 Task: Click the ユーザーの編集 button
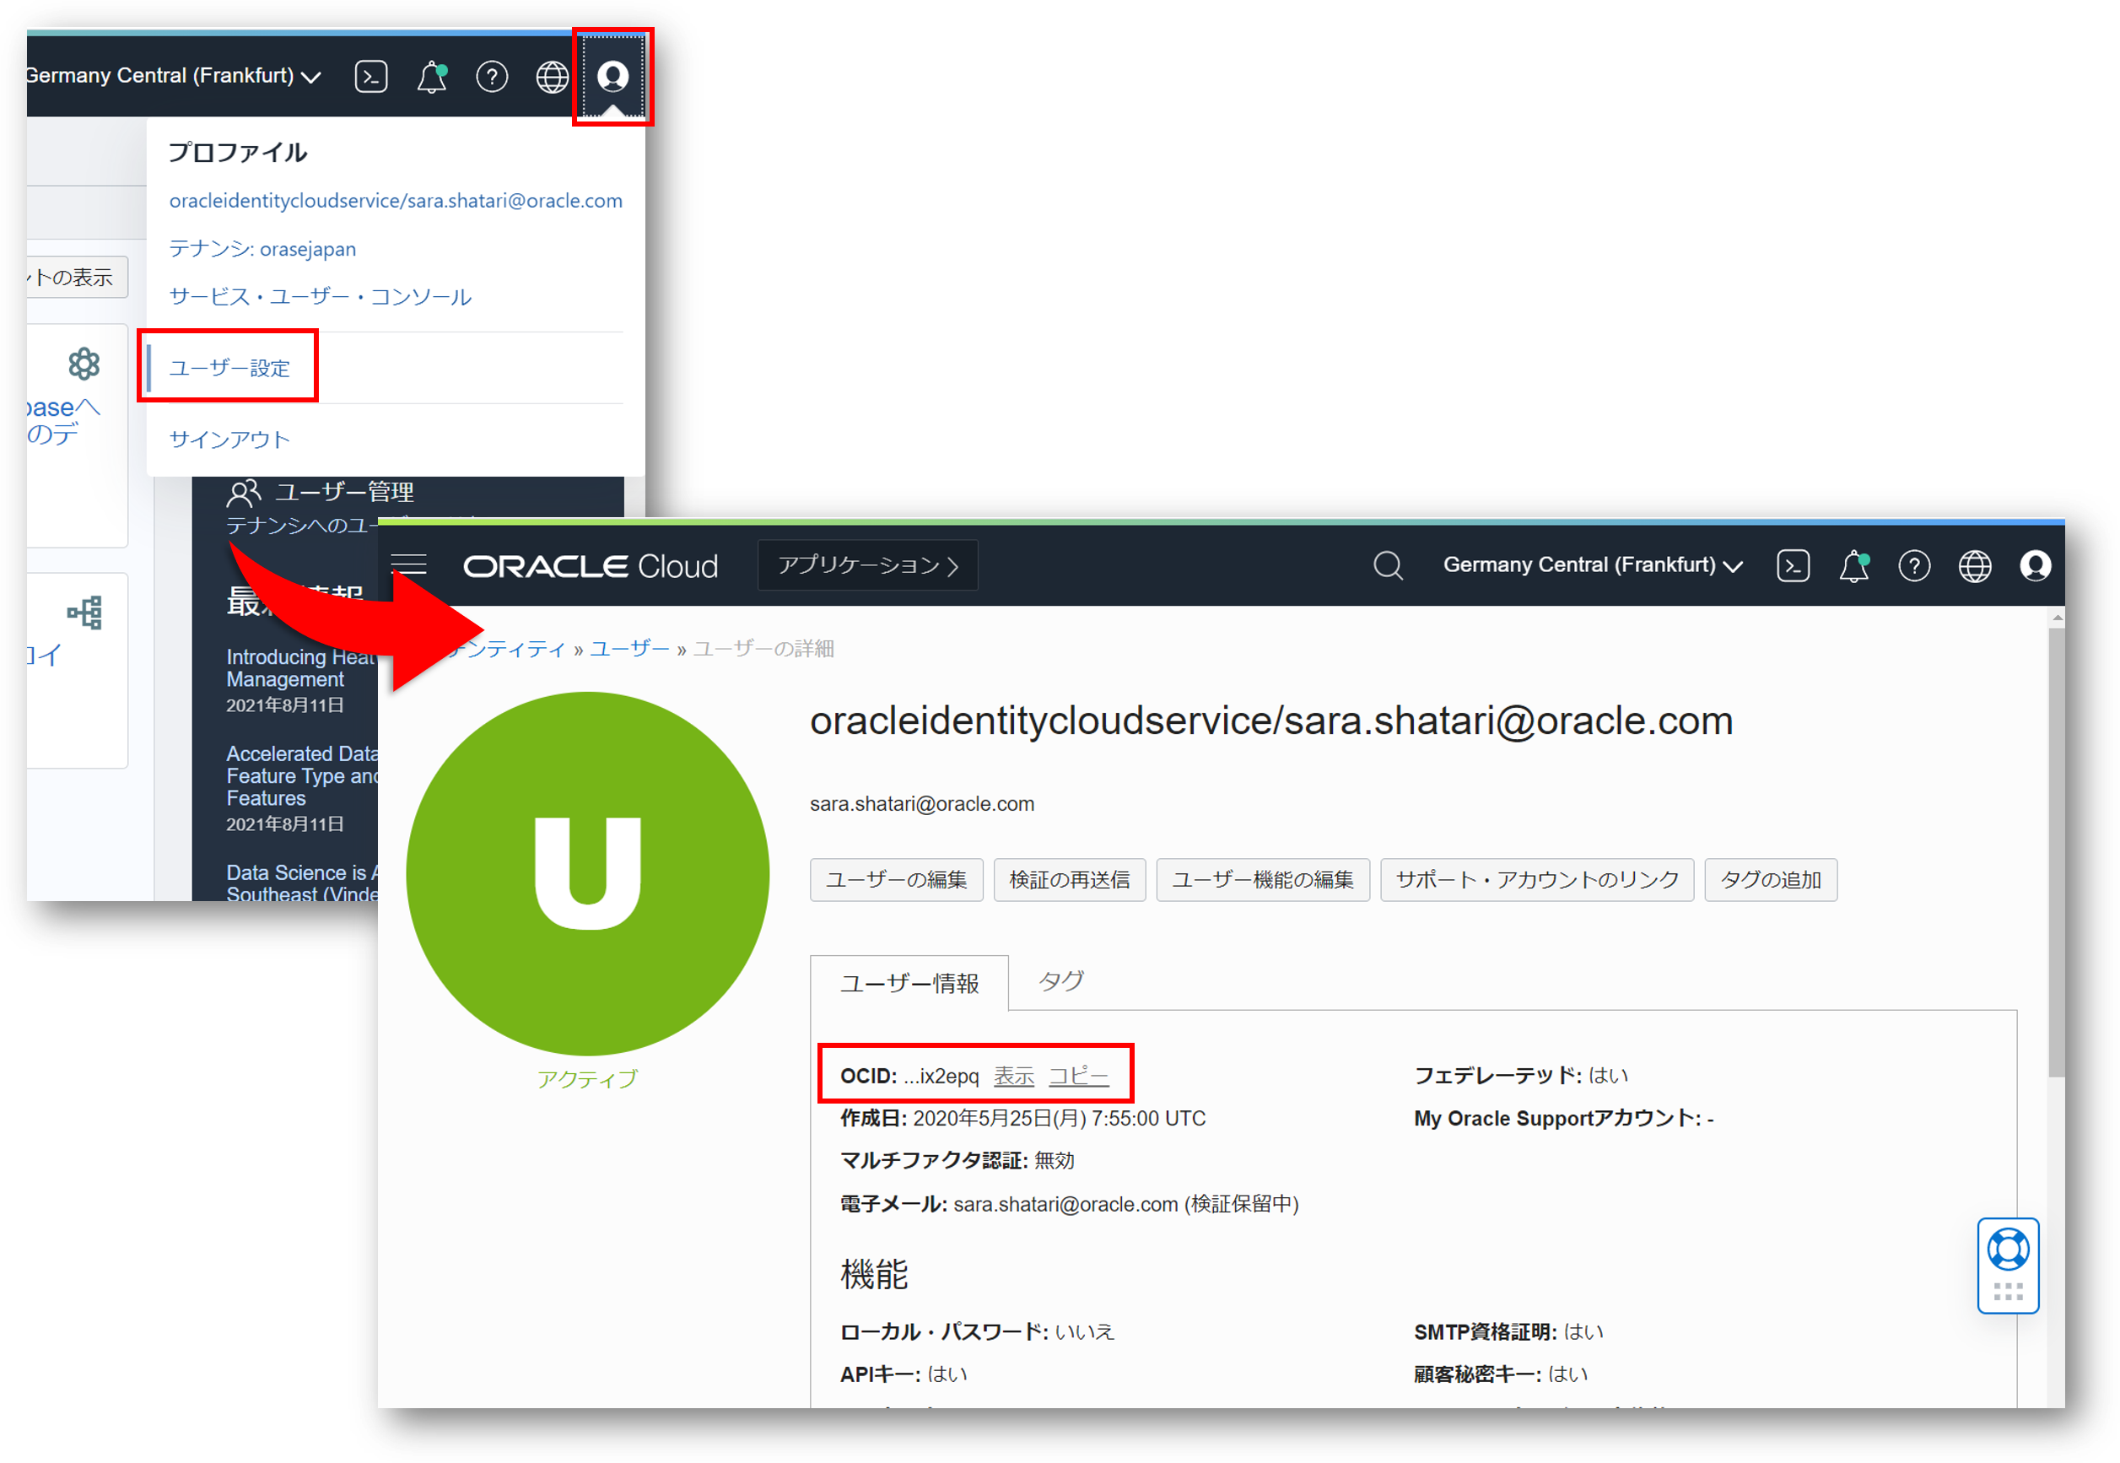pos(895,880)
